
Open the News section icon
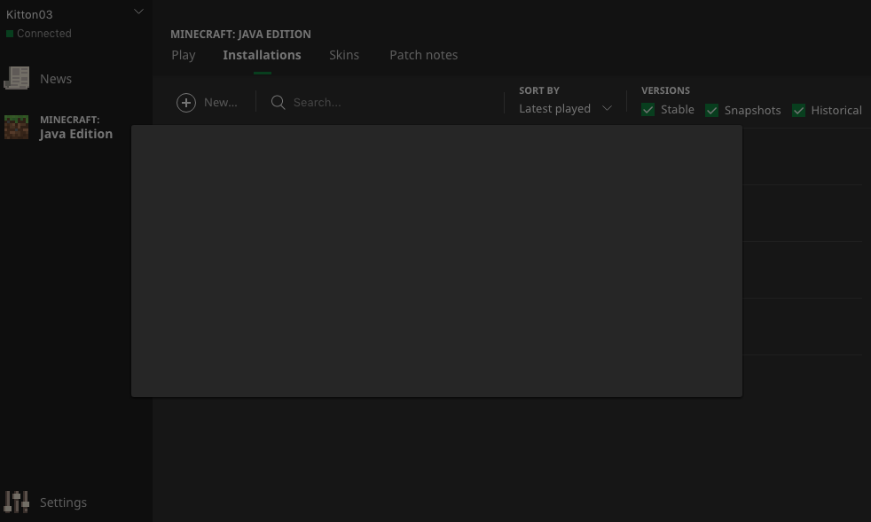16,78
